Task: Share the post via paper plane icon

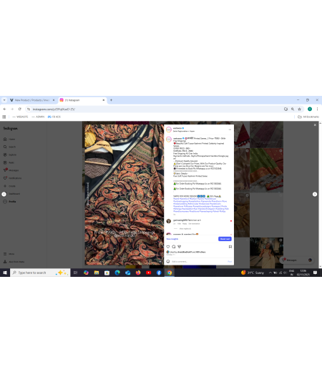Action: [180, 247]
